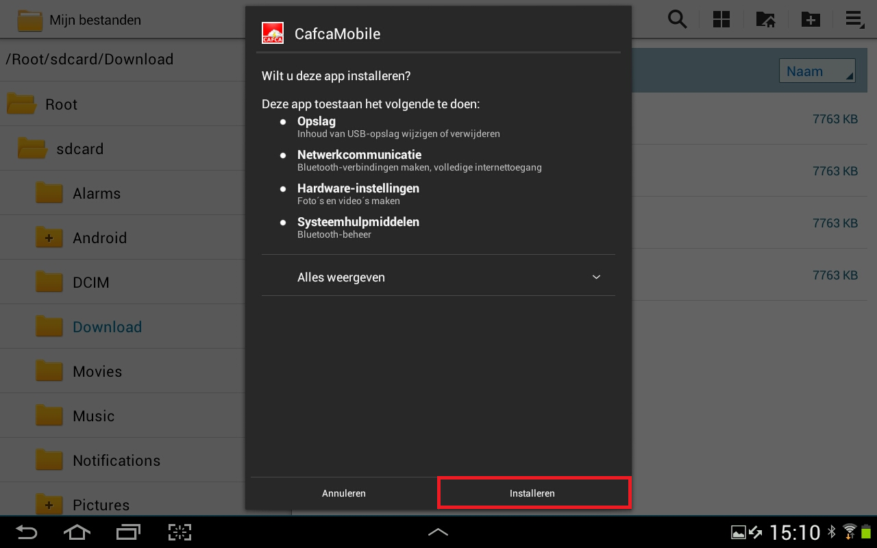This screenshot has width=877, height=548.
Task: Switch to grid view icon
Action: click(721, 19)
